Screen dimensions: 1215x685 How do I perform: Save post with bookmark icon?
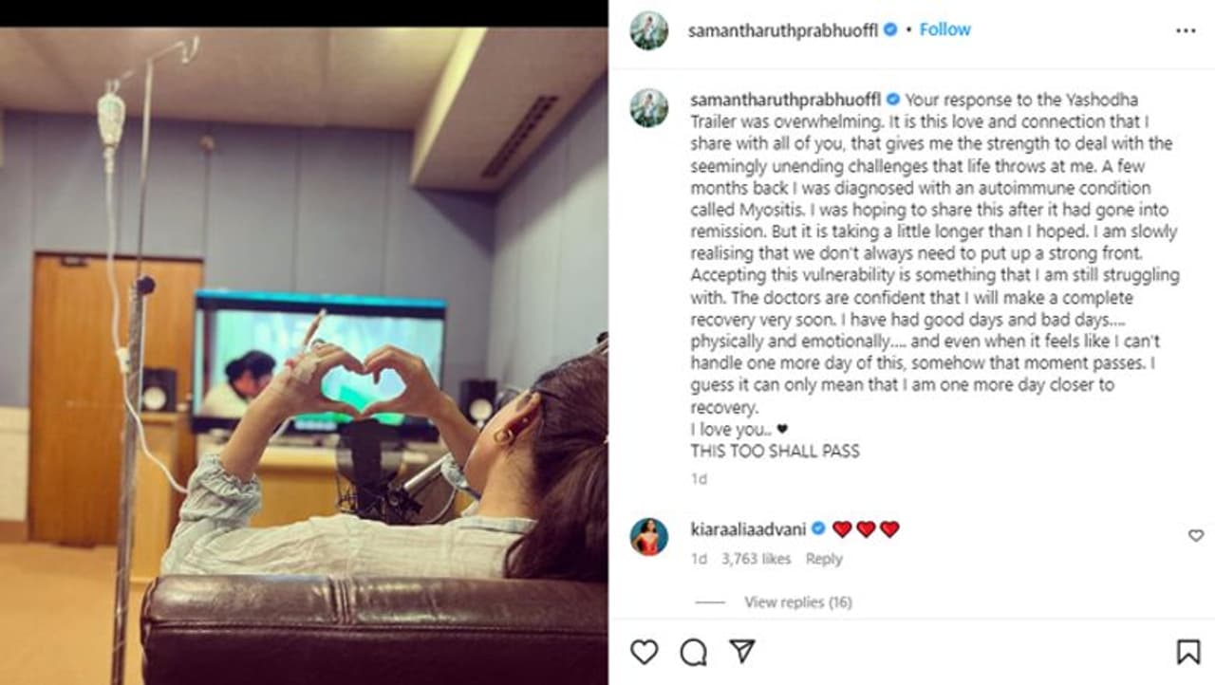click(x=1187, y=652)
